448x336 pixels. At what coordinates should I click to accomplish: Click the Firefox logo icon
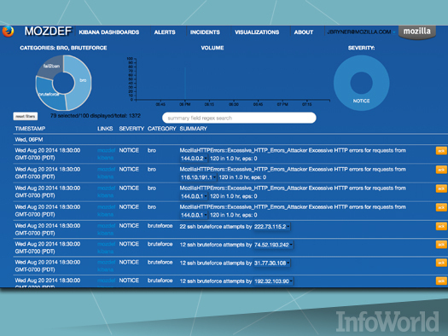pos(8,32)
